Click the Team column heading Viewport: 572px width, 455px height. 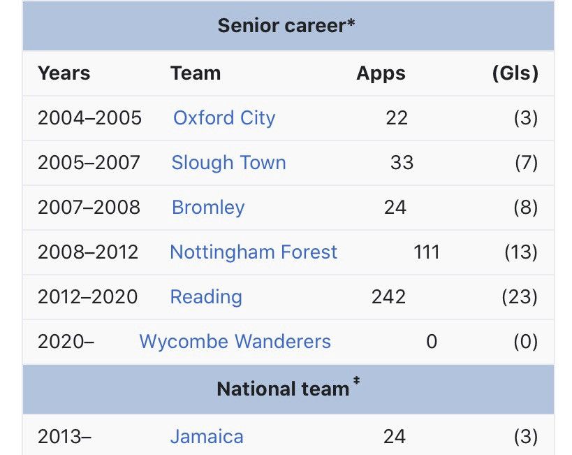pyautogui.click(x=196, y=73)
